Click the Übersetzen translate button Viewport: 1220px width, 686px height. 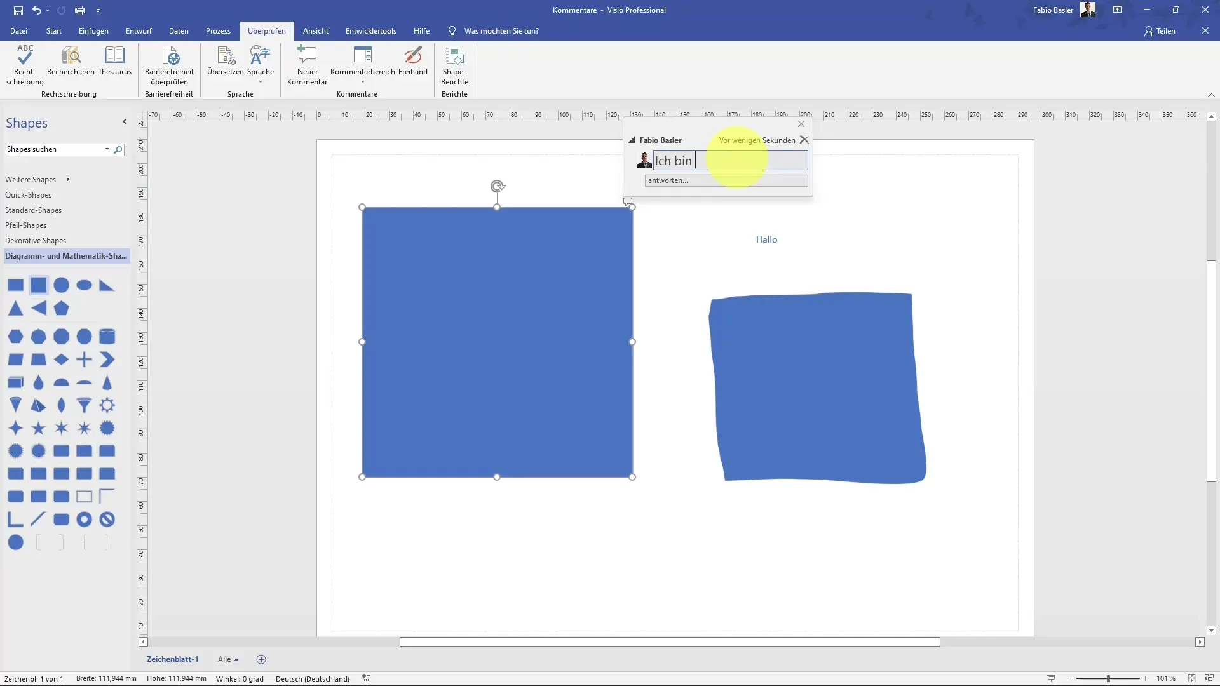coord(226,61)
